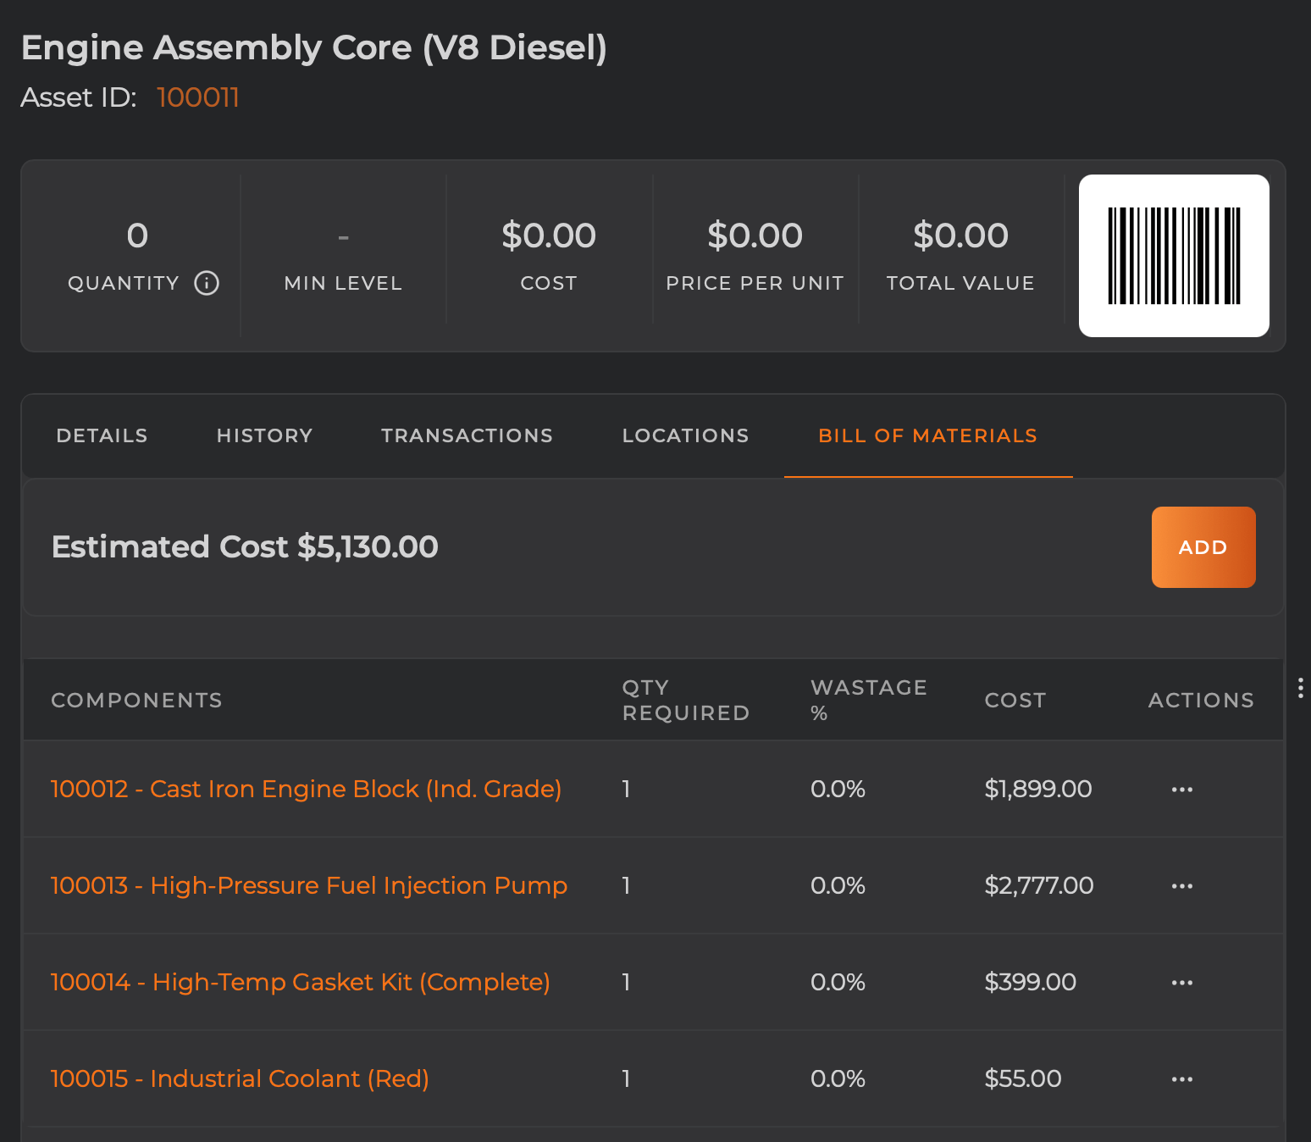Switch to the History tab

point(263,435)
